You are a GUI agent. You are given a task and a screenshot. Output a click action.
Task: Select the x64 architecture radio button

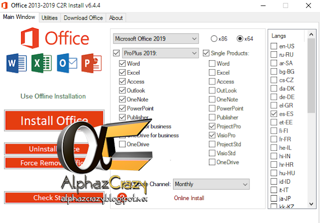[x=240, y=39]
